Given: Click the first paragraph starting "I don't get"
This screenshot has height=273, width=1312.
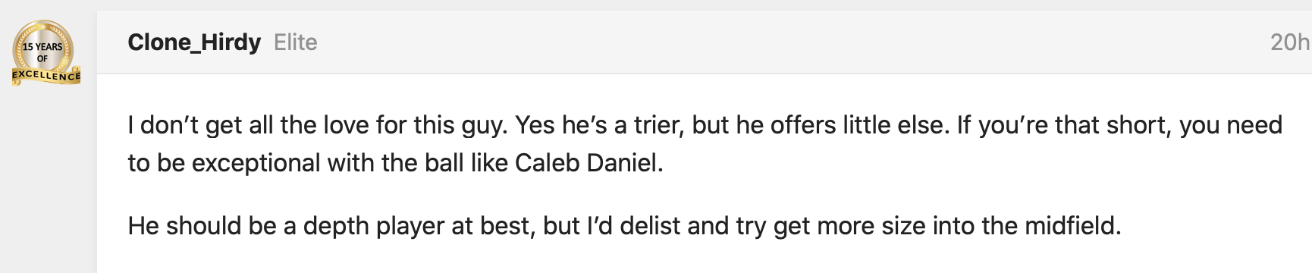Looking at the screenshot, I should pyautogui.click(x=705, y=144).
